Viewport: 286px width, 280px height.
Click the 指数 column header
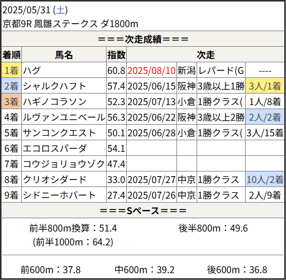[x=116, y=55]
